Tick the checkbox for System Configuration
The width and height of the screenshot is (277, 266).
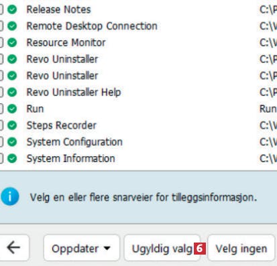click(1, 142)
